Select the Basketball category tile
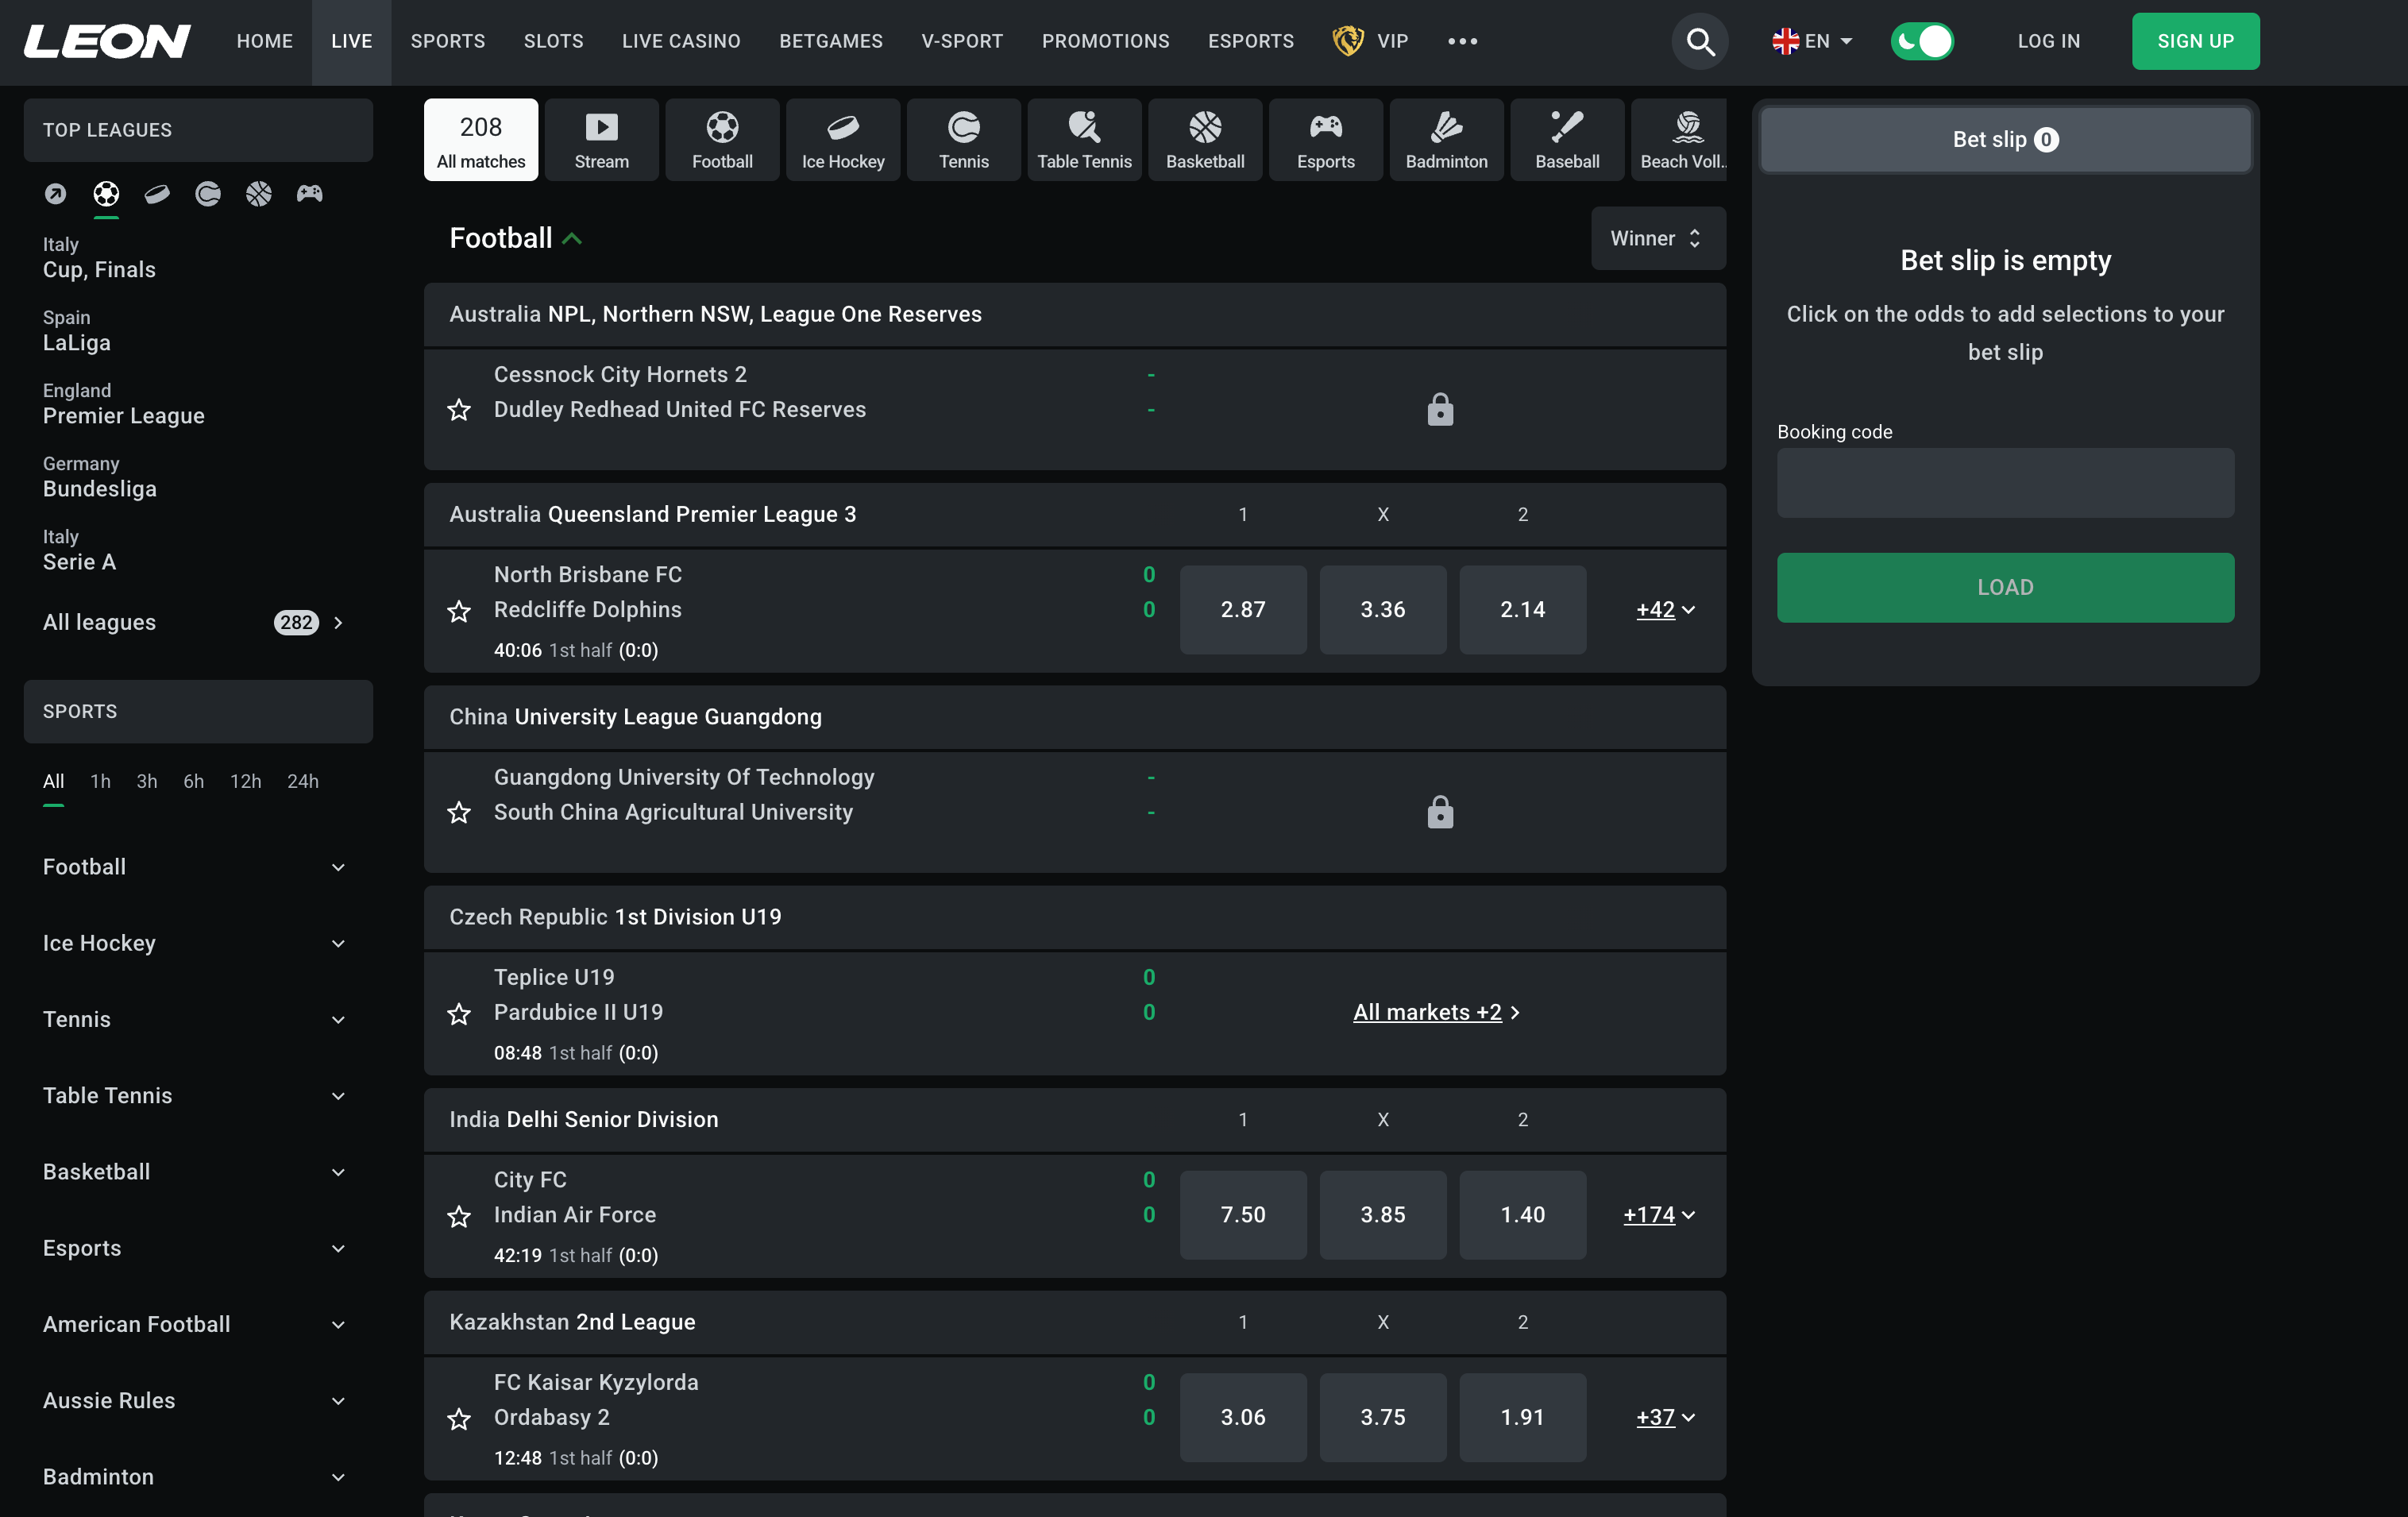This screenshot has width=2408, height=1517. pos(1205,139)
